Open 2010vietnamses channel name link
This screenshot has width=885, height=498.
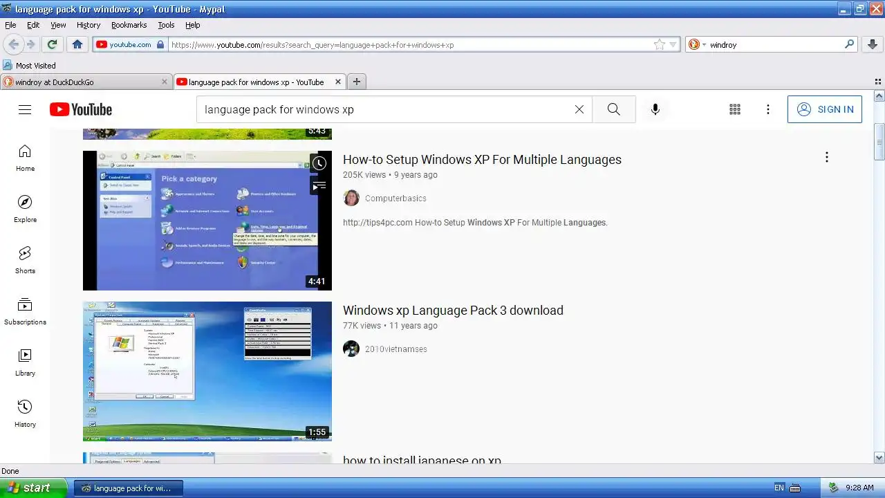coord(396,349)
